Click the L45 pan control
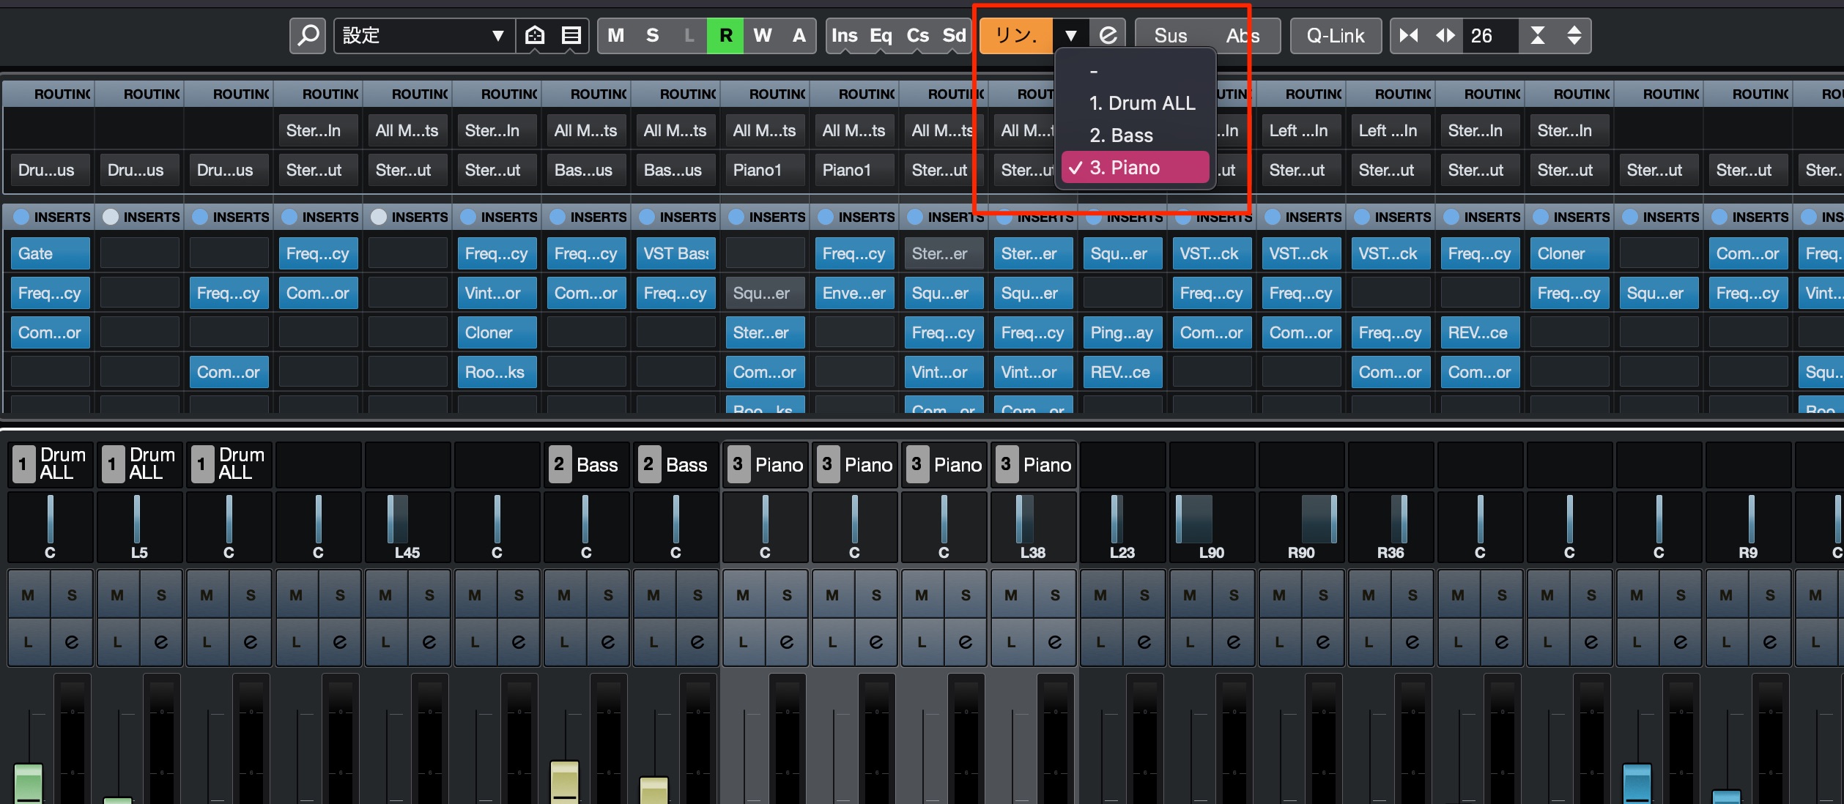1844x804 pixels. 407,526
